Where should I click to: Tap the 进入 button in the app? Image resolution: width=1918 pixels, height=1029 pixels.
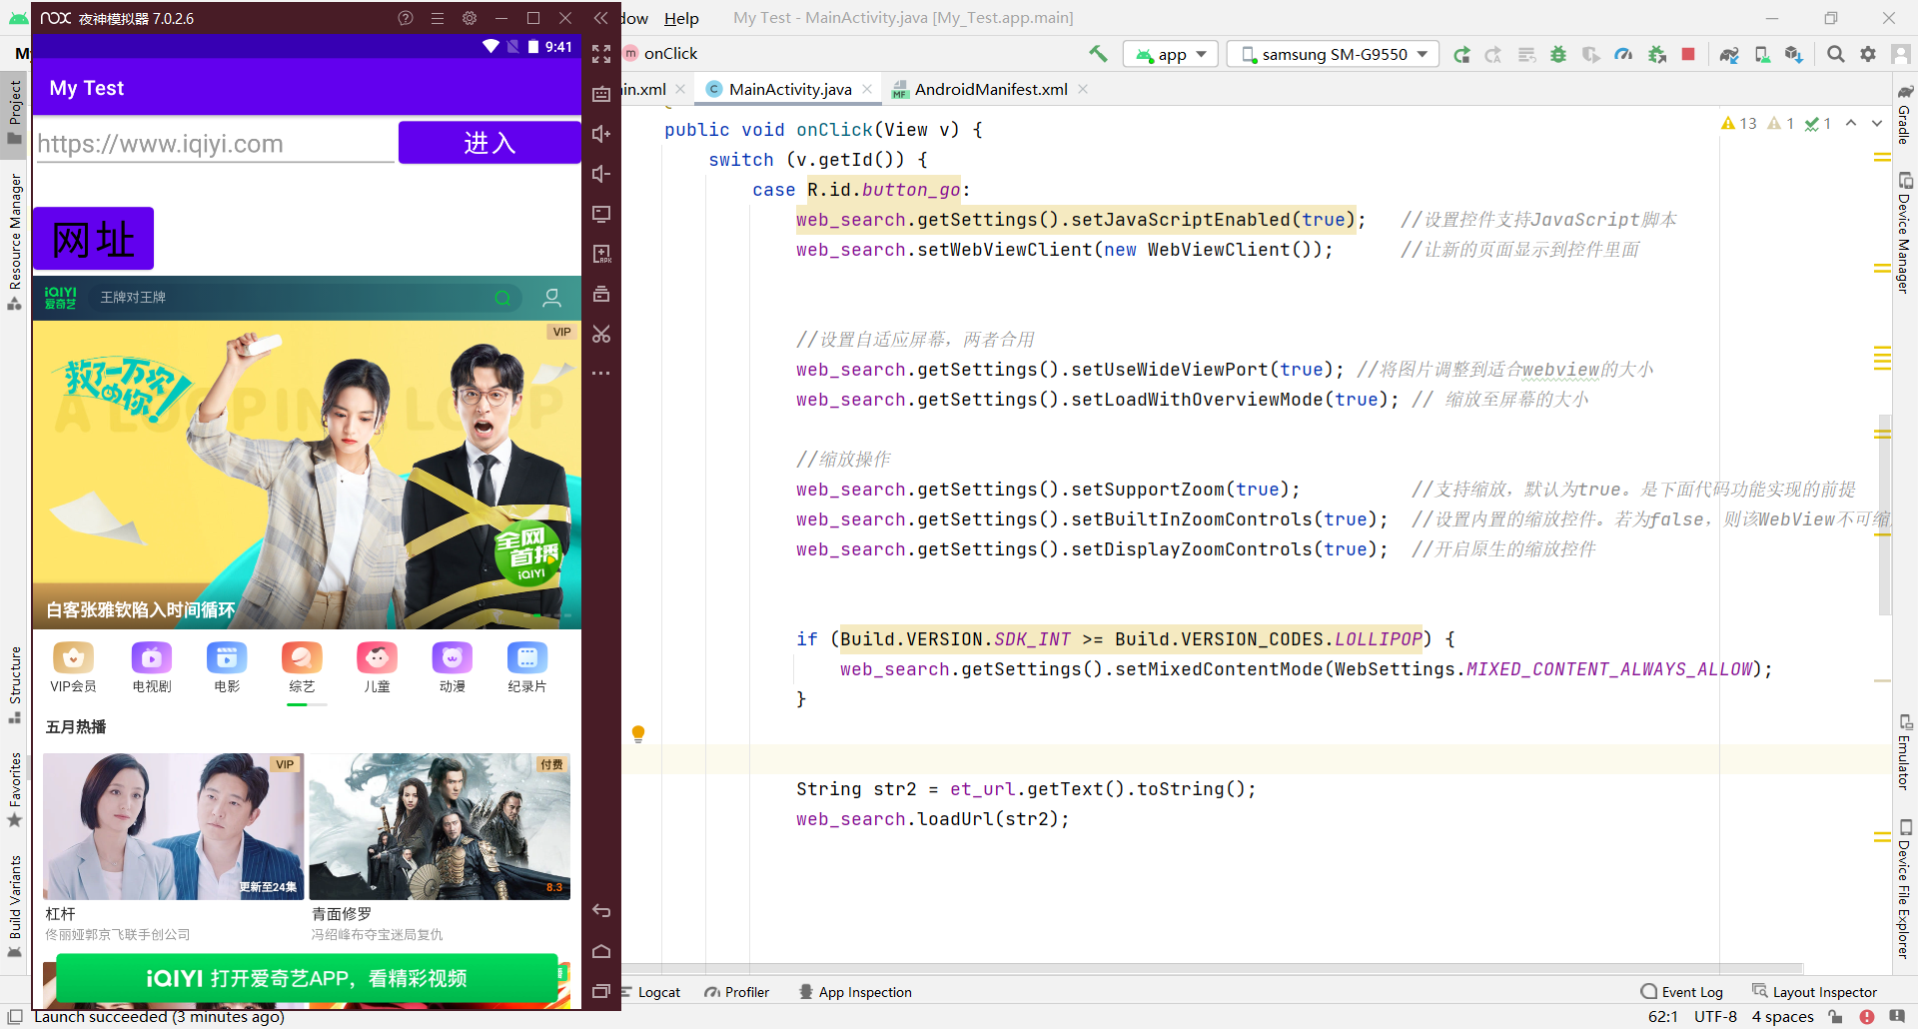click(x=489, y=143)
